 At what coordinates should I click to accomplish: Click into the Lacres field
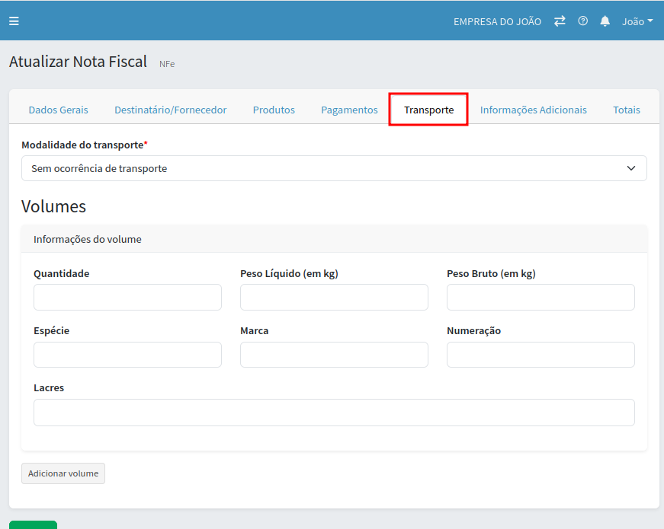(334, 413)
